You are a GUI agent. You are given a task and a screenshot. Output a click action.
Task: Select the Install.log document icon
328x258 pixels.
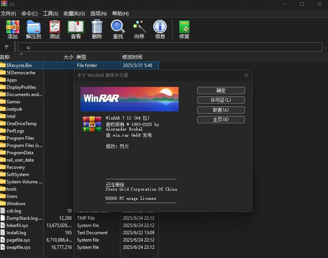(3, 232)
